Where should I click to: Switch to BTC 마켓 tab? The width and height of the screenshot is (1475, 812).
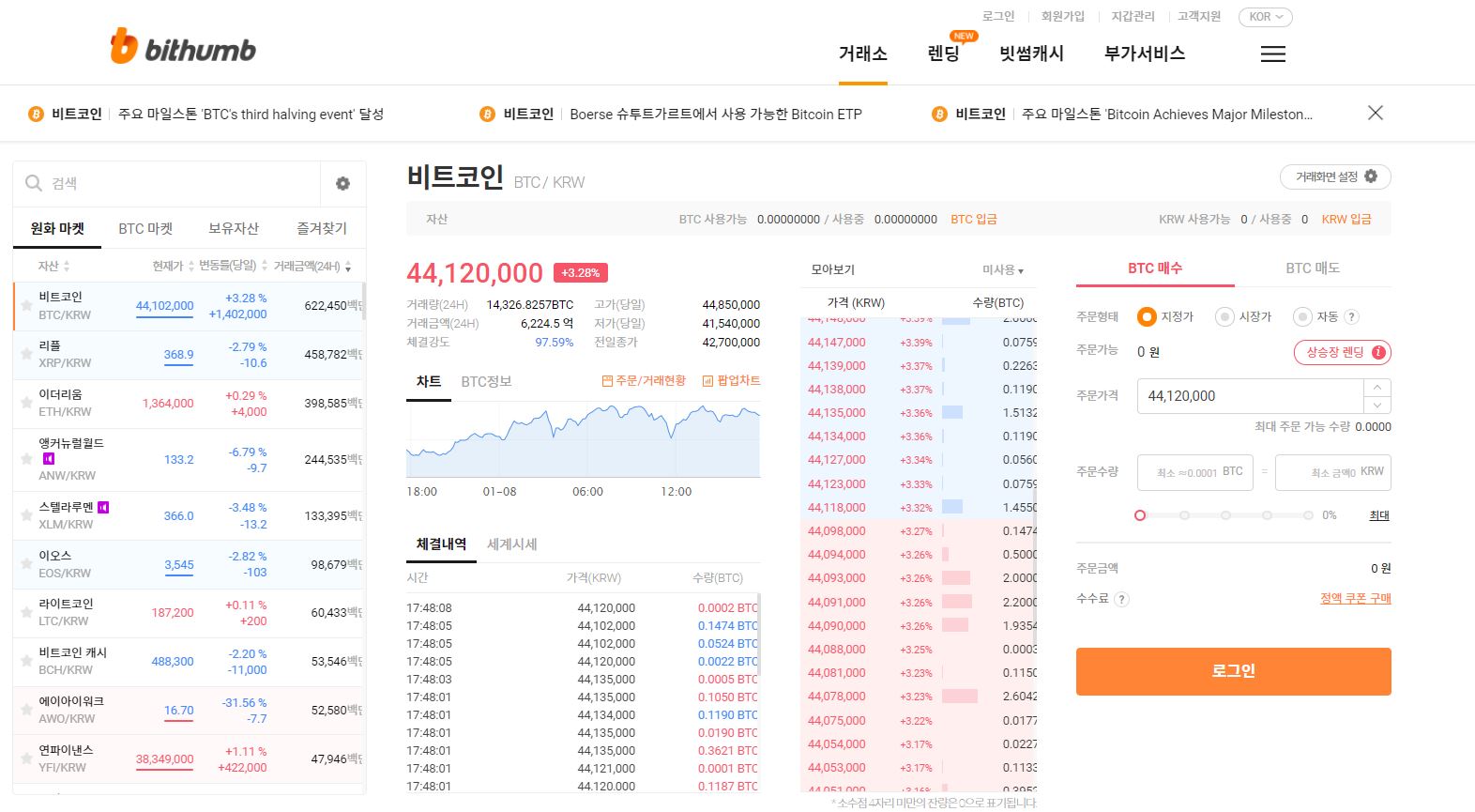point(145,228)
